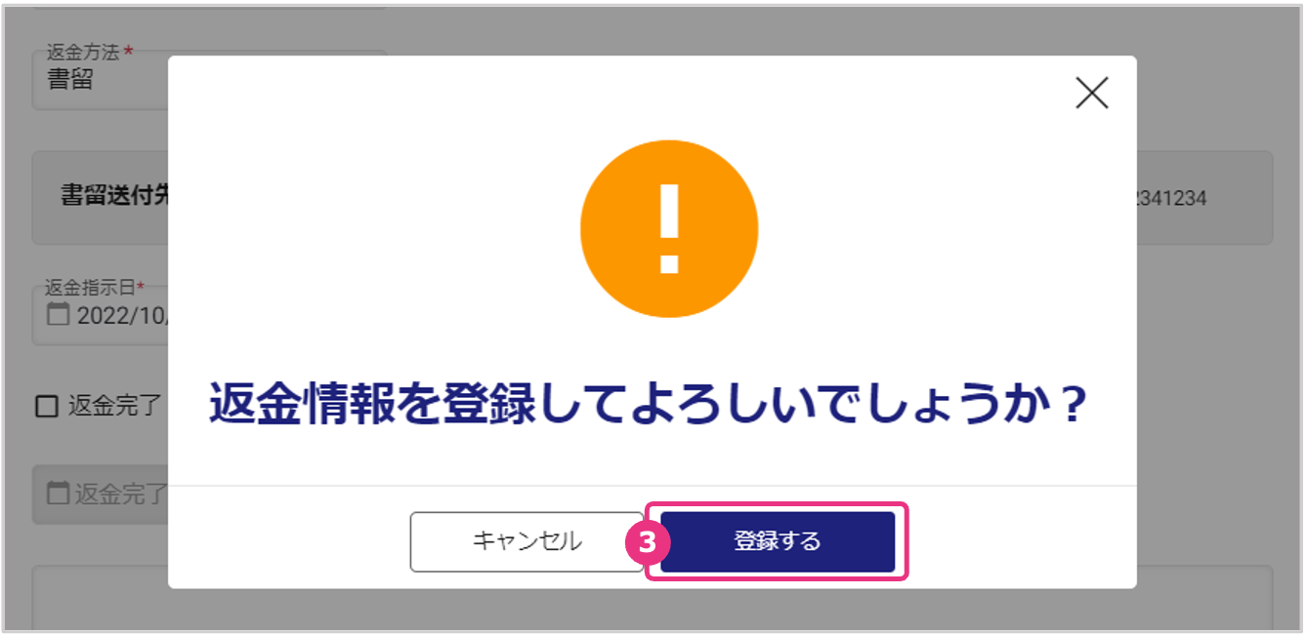Open the 返金方法 dropdown showing 書留
1307x634 pixels.
point(101,80)
